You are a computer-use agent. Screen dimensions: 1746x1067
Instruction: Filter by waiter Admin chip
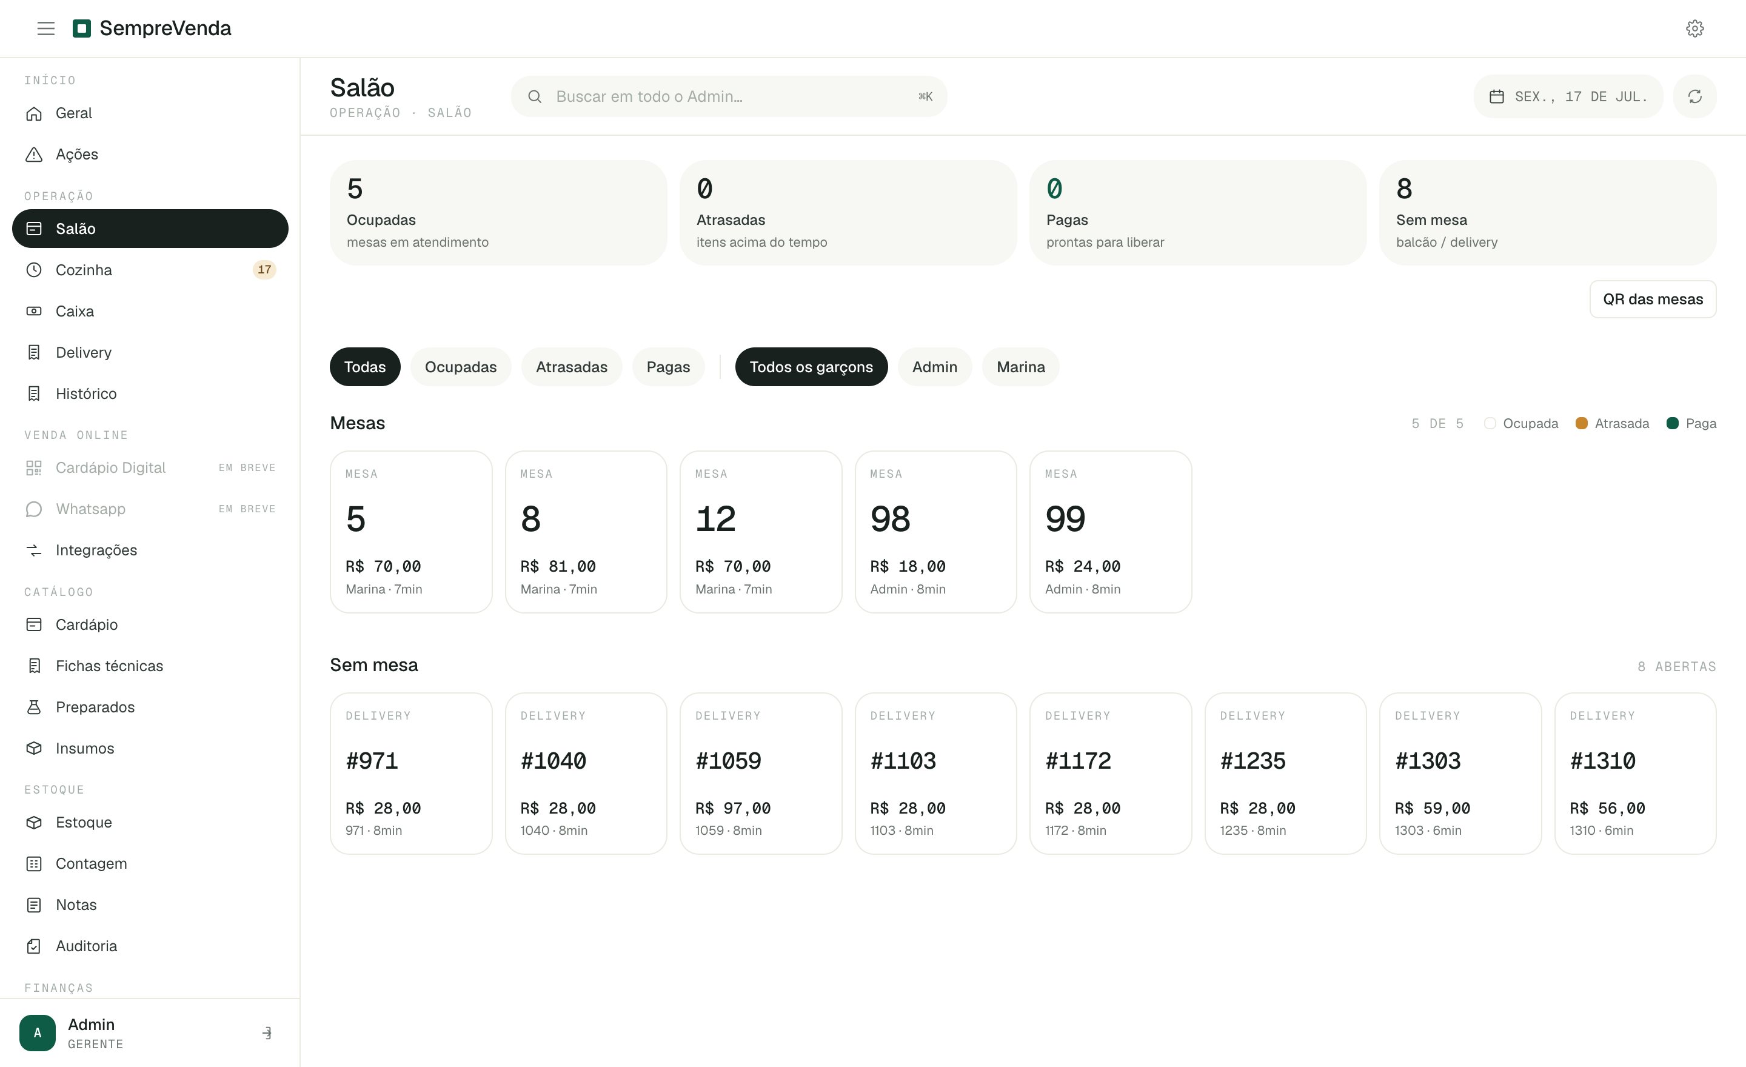coord(935,367)
